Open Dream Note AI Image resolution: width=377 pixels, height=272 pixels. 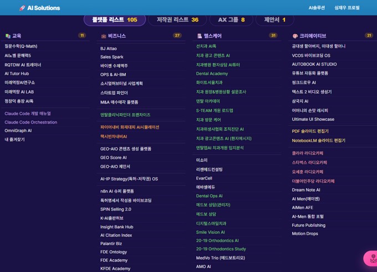click(306, 190)
